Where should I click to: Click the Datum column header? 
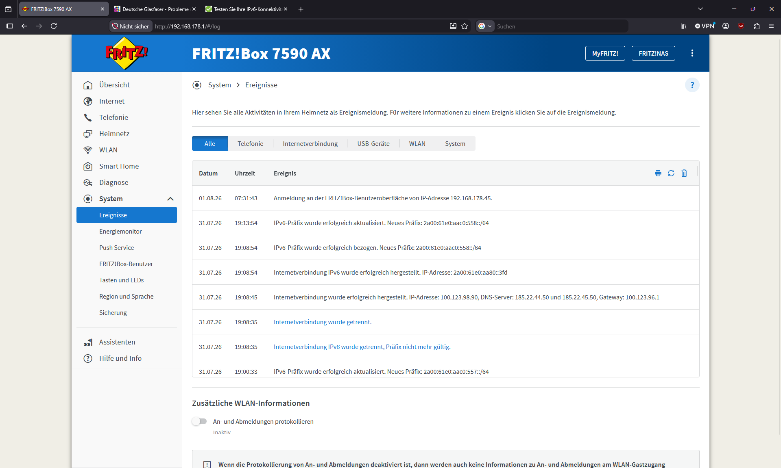[208, 173]
